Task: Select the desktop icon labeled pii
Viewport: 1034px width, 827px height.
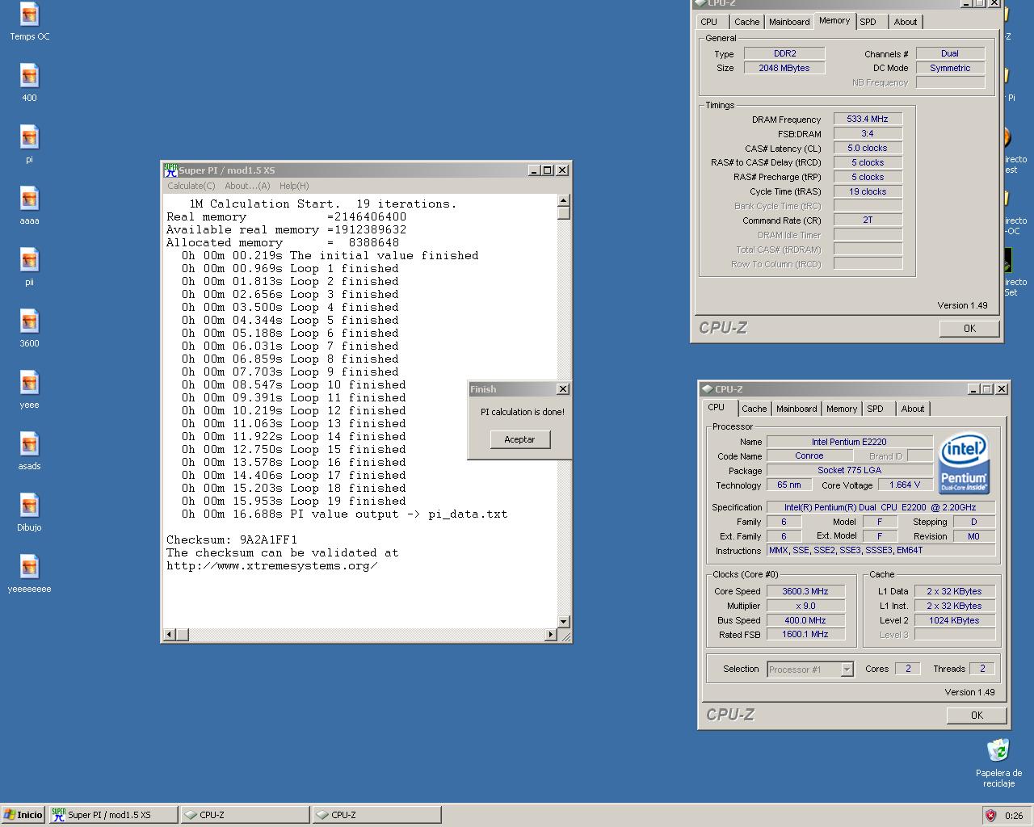Action: click(x=29, y=267)
